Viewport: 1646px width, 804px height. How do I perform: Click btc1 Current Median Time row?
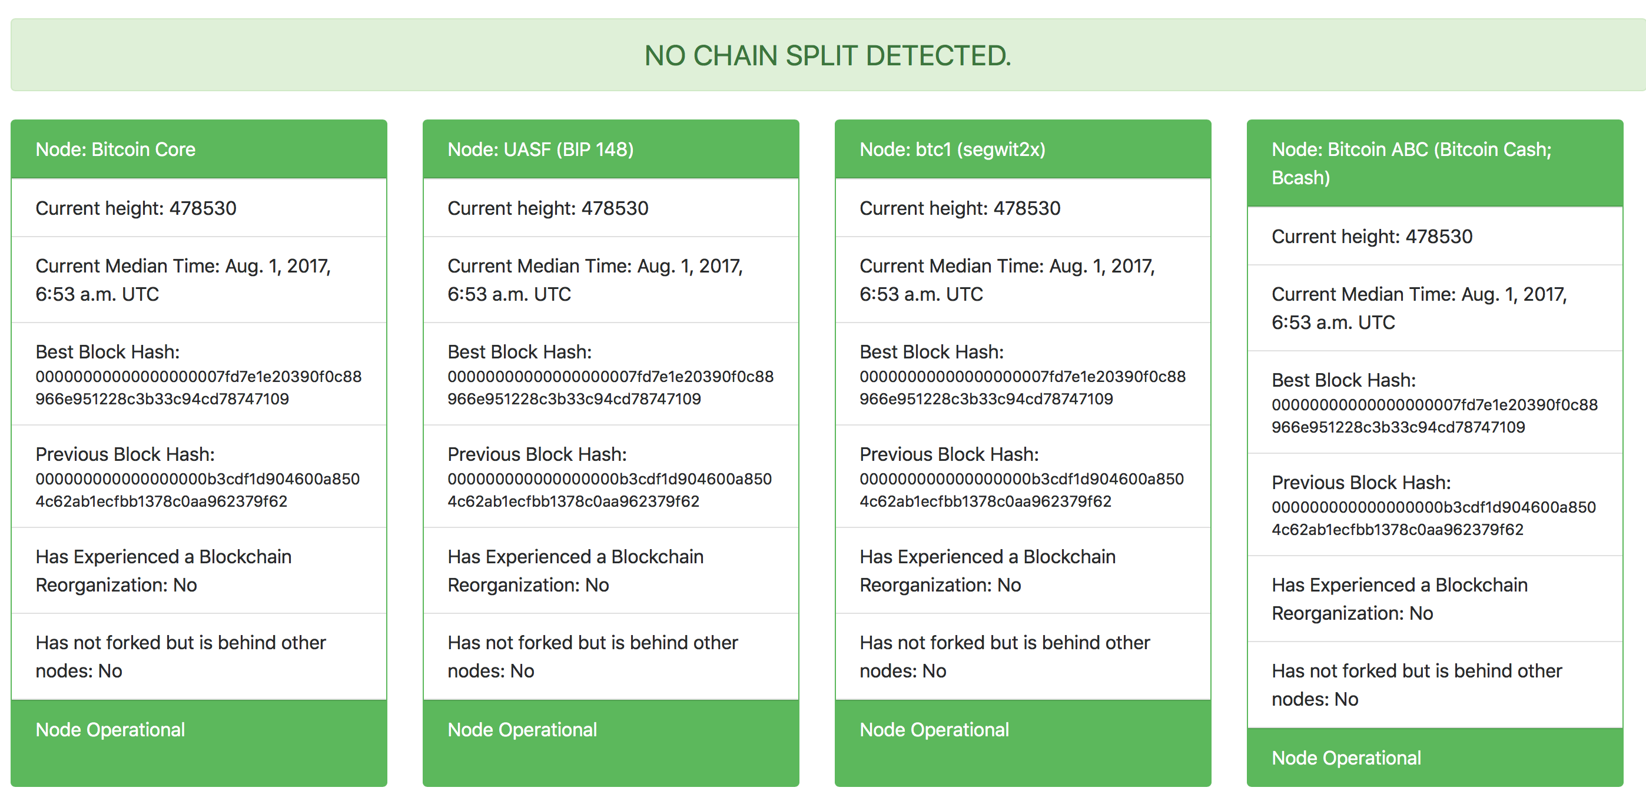pos(1023,280)
